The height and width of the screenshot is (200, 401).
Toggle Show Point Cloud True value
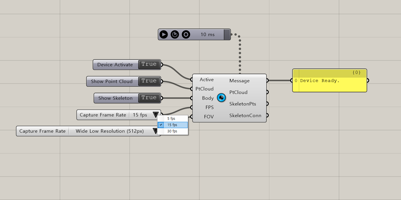point(149,81)
